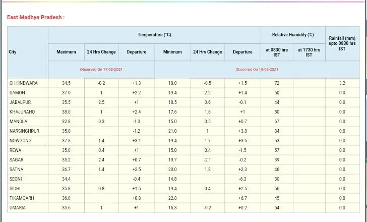
Task: Select the SATNA city name
Action: (x=16, y=170)
